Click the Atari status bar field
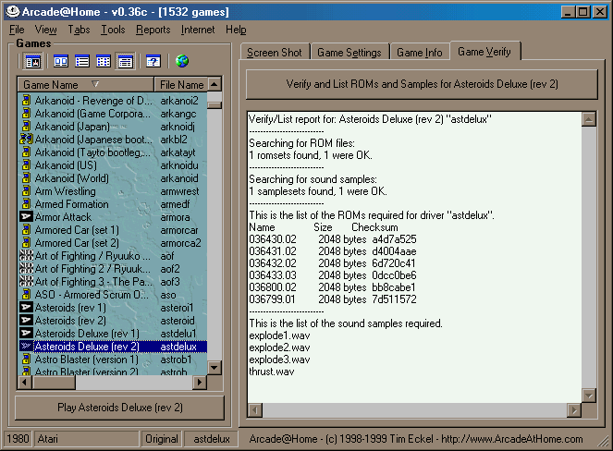The image size is (613, 451). (86, 439)
